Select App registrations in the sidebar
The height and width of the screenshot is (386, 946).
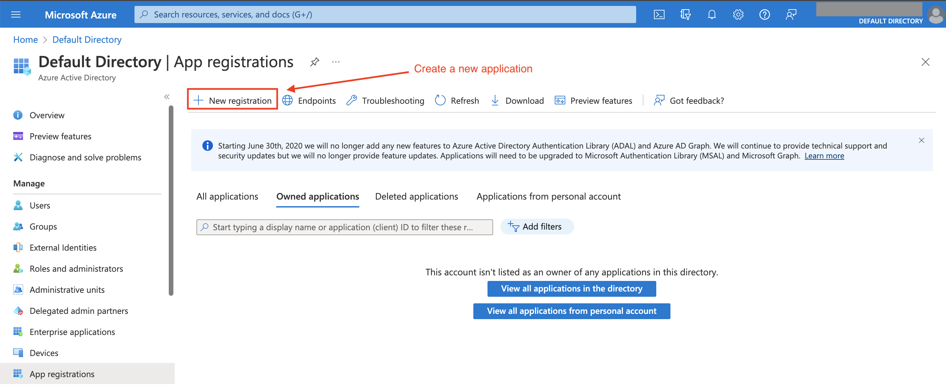pyautogui.click(x=87, y=374)
